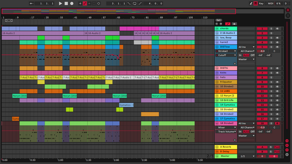
Task: Open Track Volume control chooser dropdown
Action: pyautogui.click(x=226, y=132)
